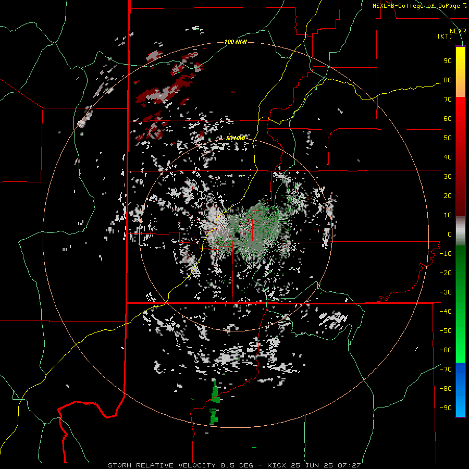The image size is (469, 469).
Task: Click the -60 value on velocity scale
Action: (446, 350)
